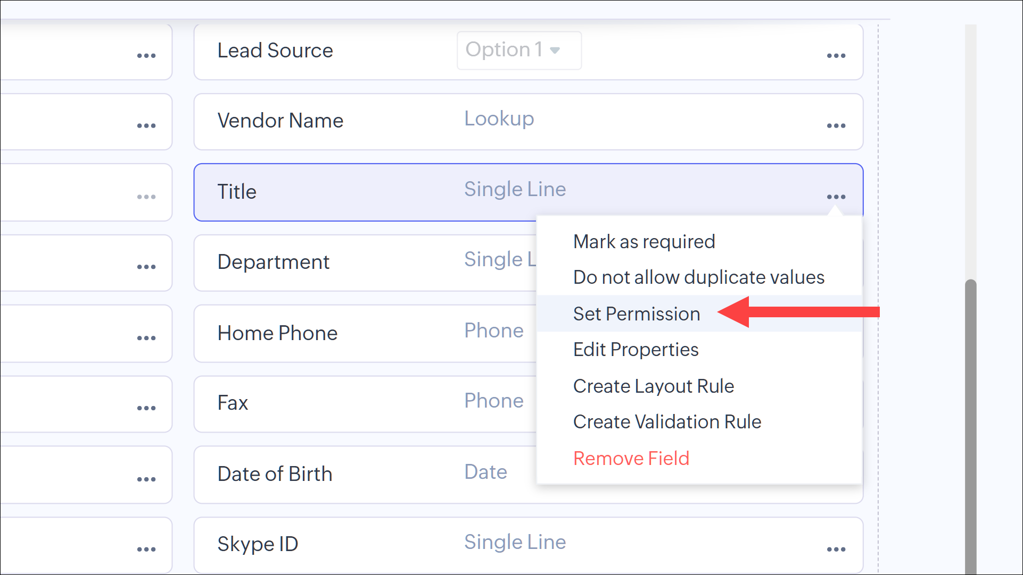Open more options for Lead Source field
The height and width of the screenshot is (575, 1023).
(836, 56)
